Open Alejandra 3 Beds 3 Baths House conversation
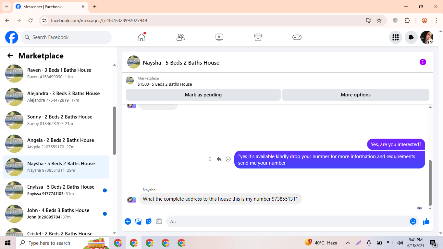Viewport: 443px width, 249px height. pos(56,97)
